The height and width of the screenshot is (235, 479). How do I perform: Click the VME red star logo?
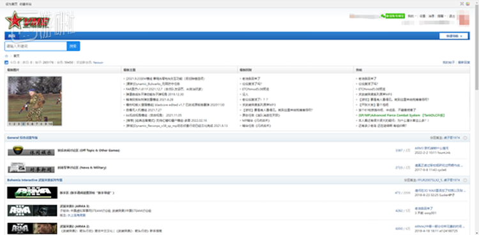[27, 20]
